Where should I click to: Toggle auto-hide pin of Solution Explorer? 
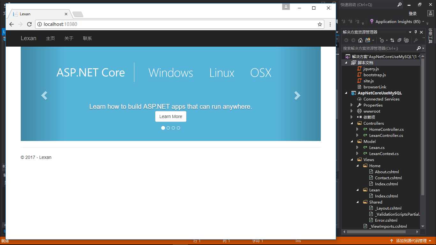point(416,32)
